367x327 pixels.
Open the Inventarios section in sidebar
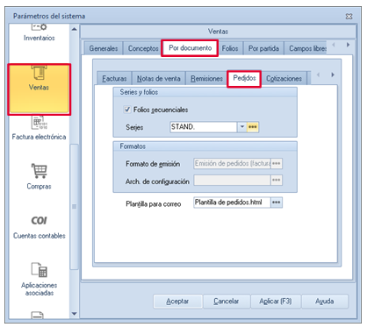[x=39, y=32]
